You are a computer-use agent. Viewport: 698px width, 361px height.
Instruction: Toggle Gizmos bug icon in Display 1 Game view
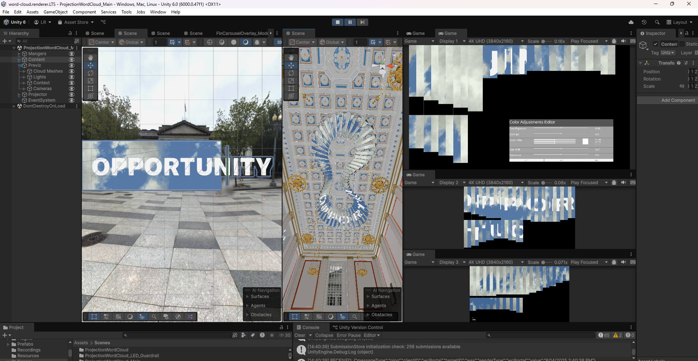tap(614, 41)
